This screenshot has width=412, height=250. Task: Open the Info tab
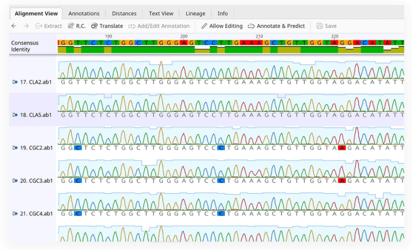(x=223, y=13)
